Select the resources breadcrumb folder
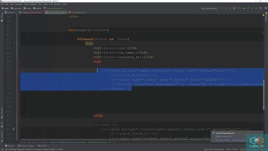Image resolution: width=268 pixels, height=151 pixels. tap(16, 8)
